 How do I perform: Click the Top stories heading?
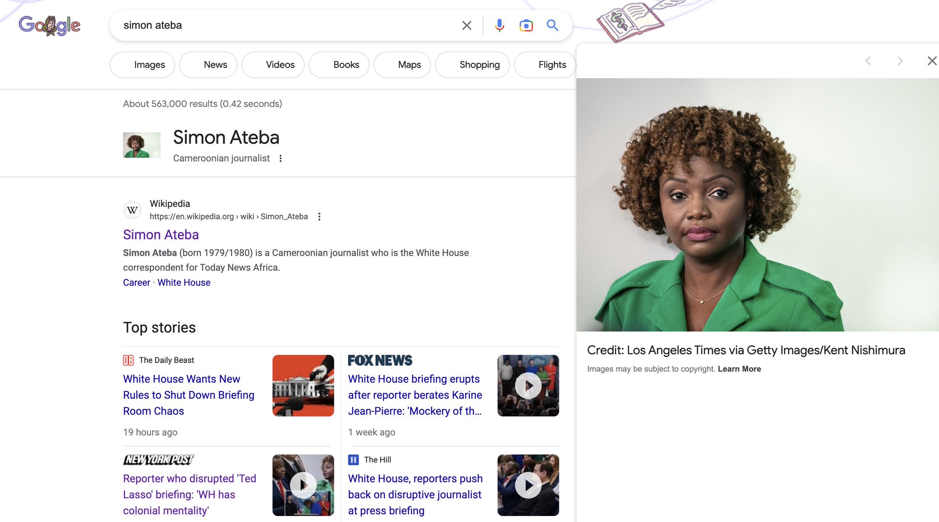(x=159, y=327)
